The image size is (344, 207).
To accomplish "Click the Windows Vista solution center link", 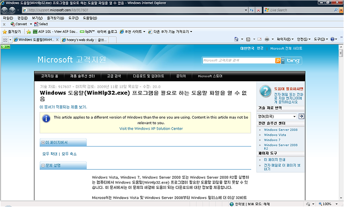I will [275, 135].
